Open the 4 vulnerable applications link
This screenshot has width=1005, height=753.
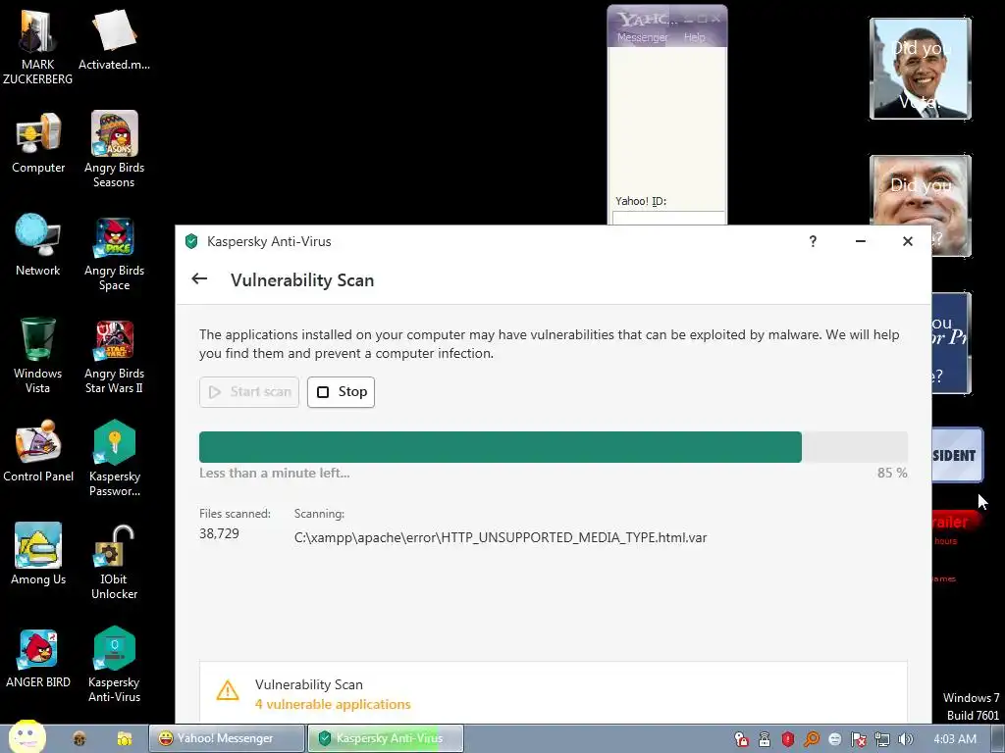pyautogui.click(x=333, y=704)
